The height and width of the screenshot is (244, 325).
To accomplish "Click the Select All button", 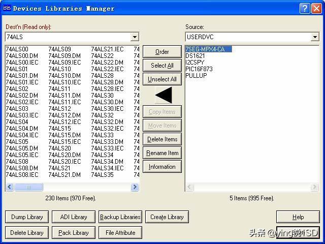I will point(162,66).
